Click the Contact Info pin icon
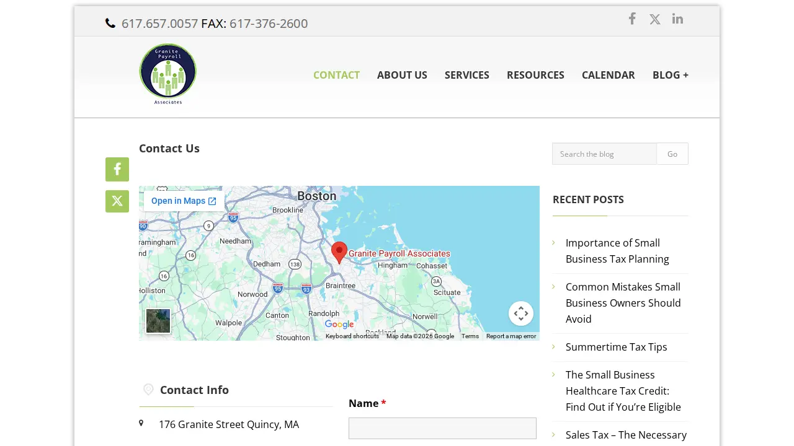The image size is (794, 446). (x=148, y=390)
